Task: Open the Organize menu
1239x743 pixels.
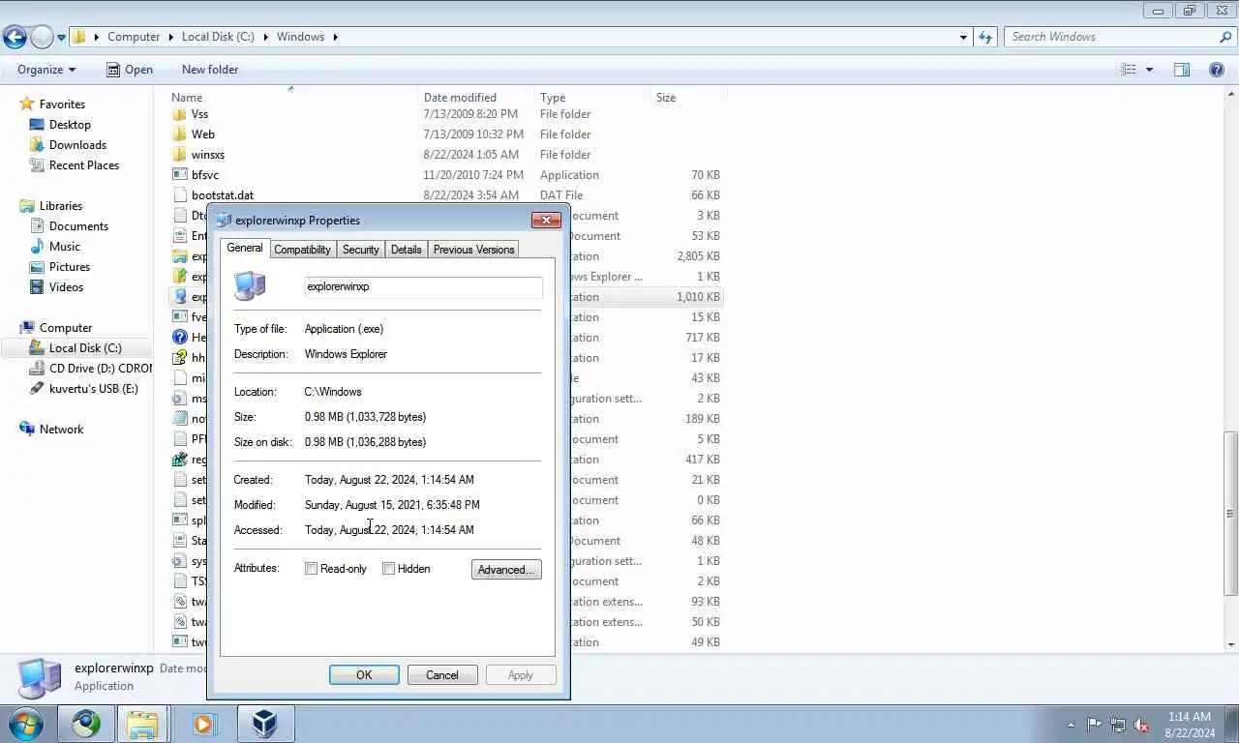Action: coord(46,70)
